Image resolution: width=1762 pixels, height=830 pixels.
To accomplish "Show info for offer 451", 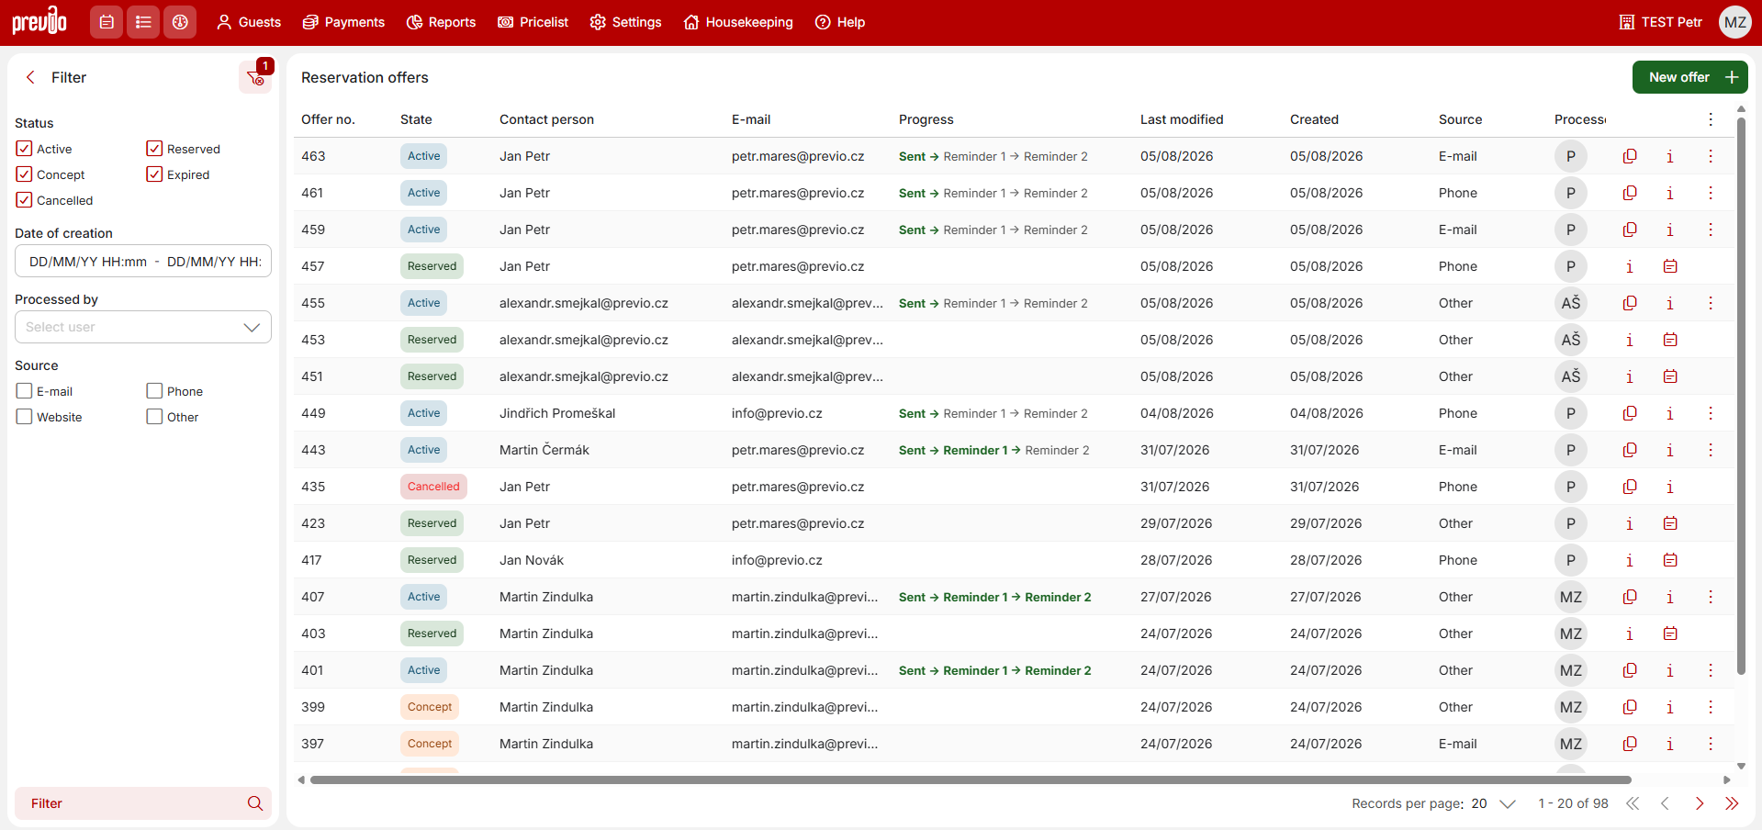I will click(1630, 376).
